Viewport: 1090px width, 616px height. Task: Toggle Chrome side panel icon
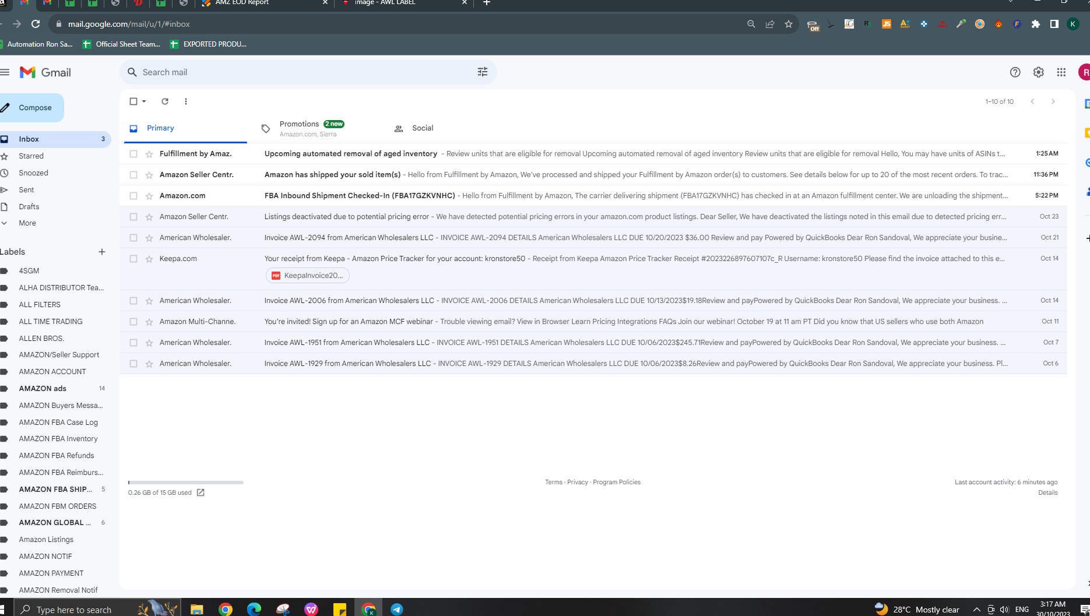click(1054, 24)
